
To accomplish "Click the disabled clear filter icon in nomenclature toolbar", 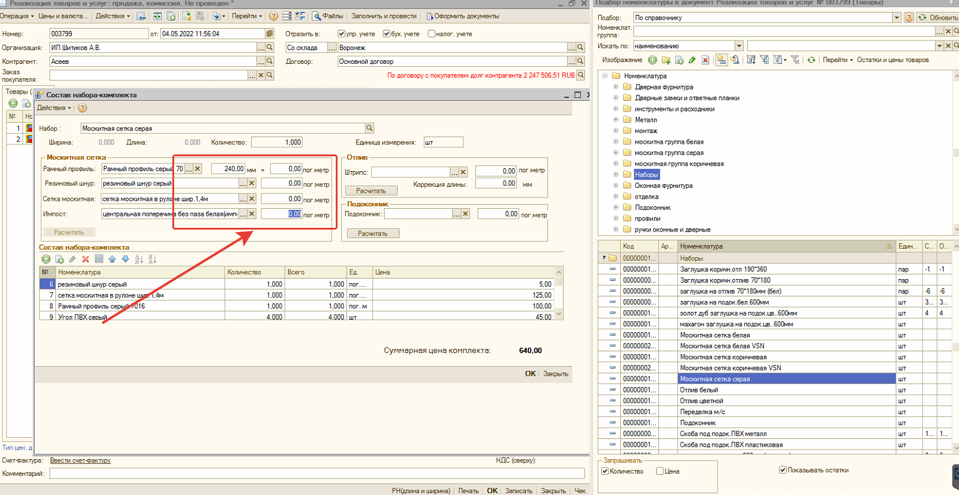I will coord(795,60).
